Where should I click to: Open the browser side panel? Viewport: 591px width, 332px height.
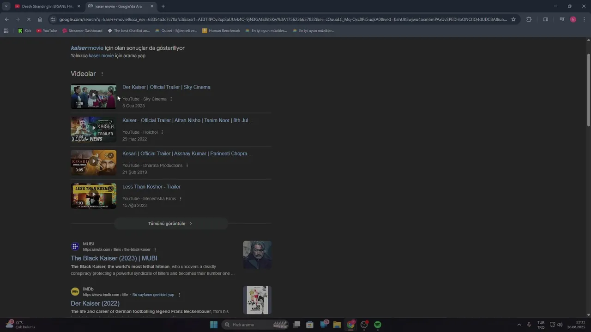pos(545,19)
